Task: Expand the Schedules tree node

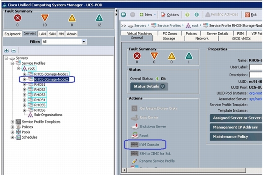Action: [12, 137]
